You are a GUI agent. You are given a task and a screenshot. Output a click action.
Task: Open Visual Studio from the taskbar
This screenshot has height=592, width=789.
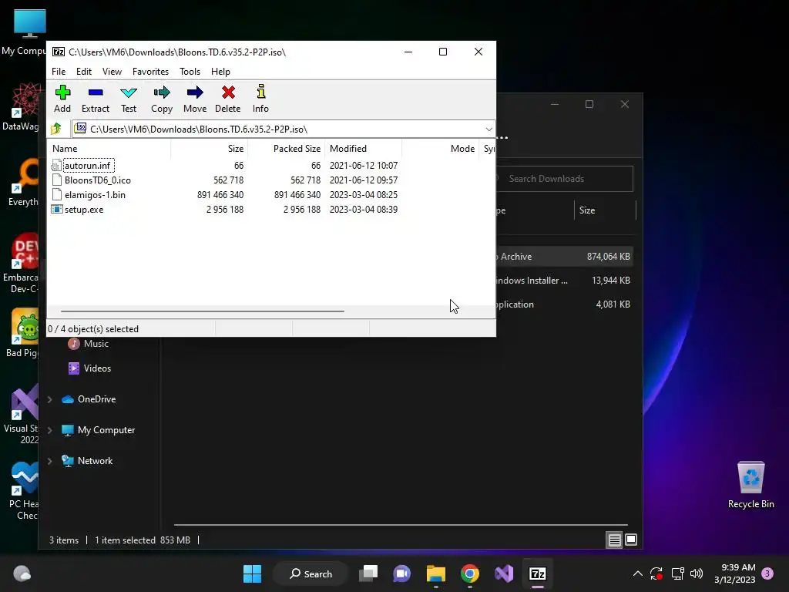click(504, 573)
